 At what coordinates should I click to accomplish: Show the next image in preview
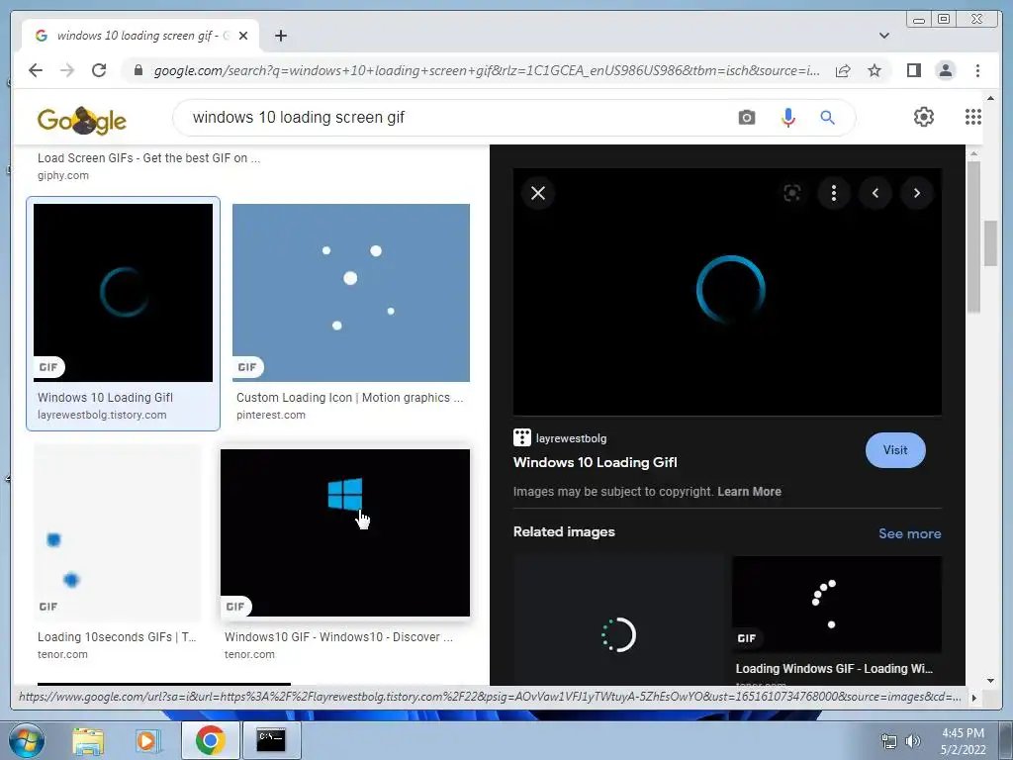coord(917,193)
